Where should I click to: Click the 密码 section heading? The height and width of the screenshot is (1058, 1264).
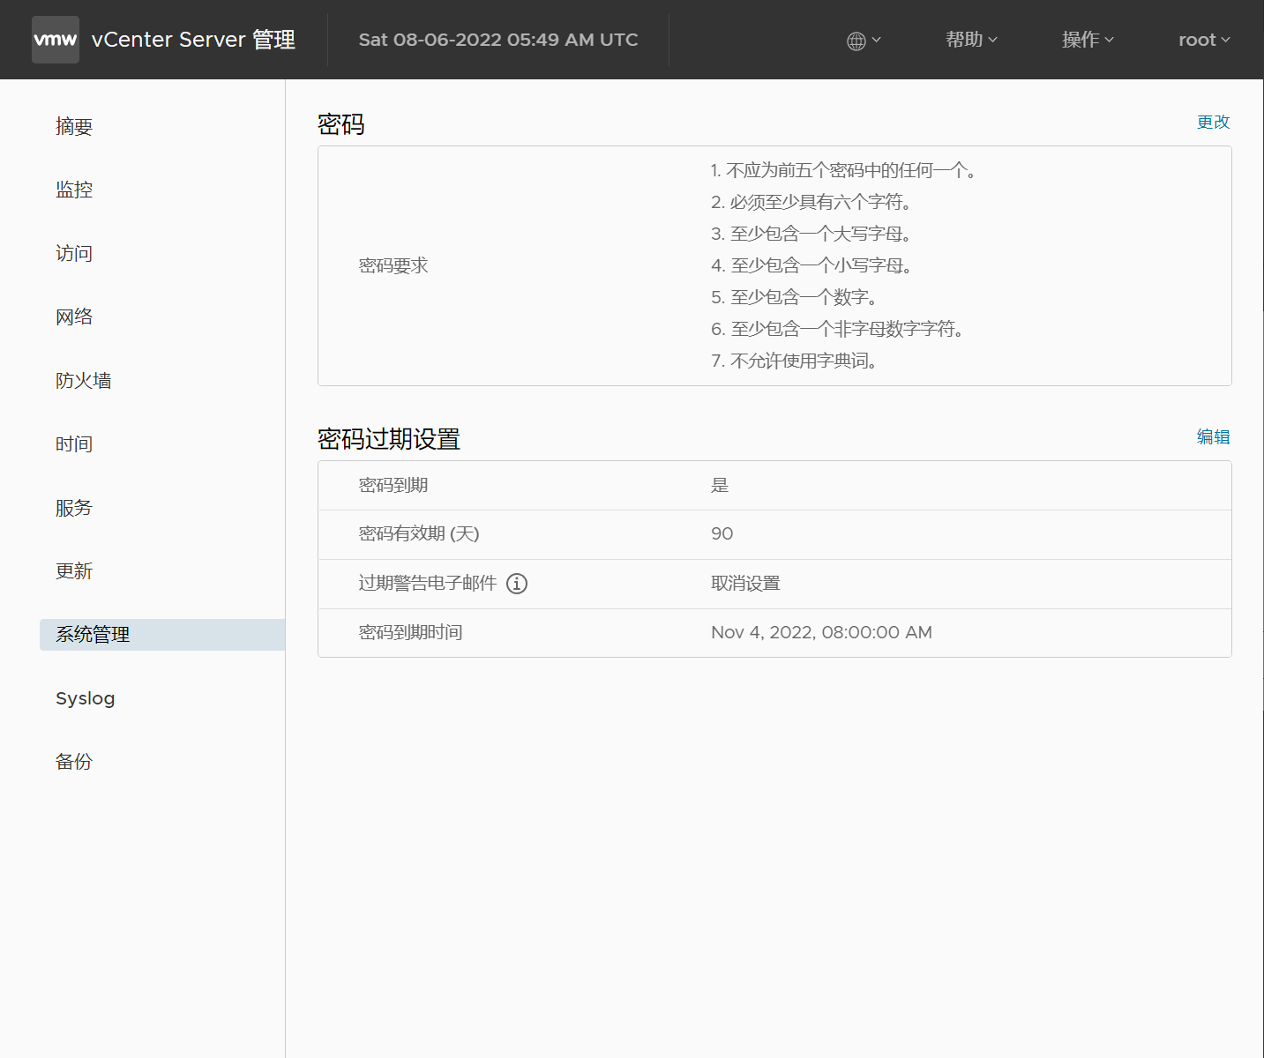click(341, 124)
